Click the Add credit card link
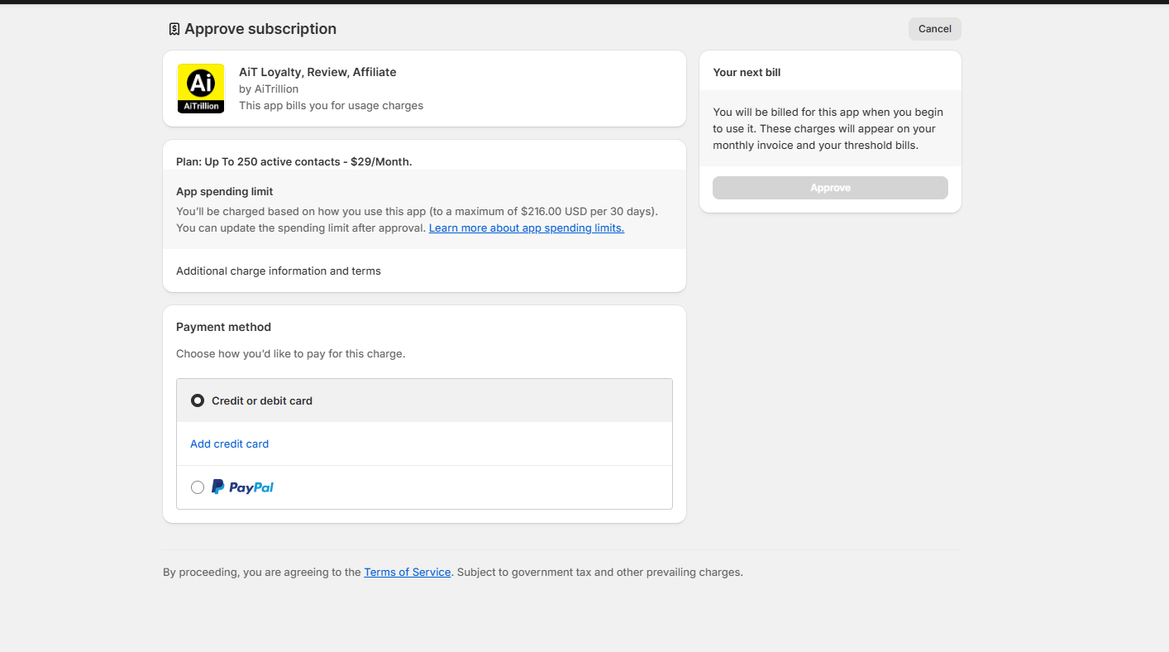The height and width of the screenshot is (652, 1169). click(x=229, y=444)
